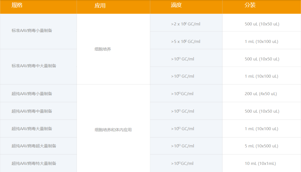
Task: Click the 细胞培养 application cell
Action: pyautogui.click(x=103, y=49)
